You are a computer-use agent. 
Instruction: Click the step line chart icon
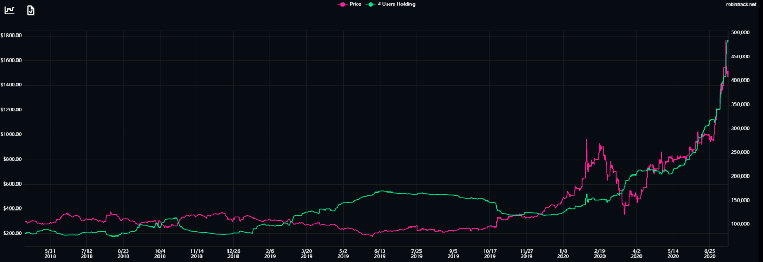10,10
